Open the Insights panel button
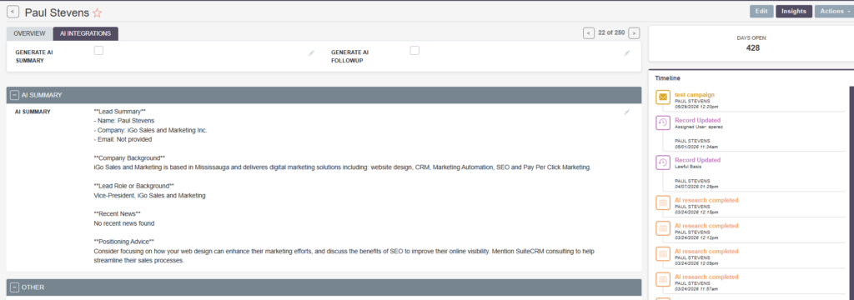The height and width of the screenshot is (300, 854). click(794, 12)
